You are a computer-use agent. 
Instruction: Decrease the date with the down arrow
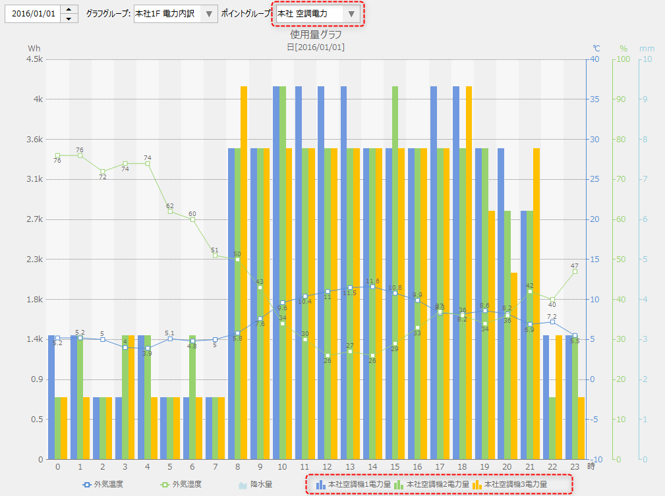(x=69, y=18)
